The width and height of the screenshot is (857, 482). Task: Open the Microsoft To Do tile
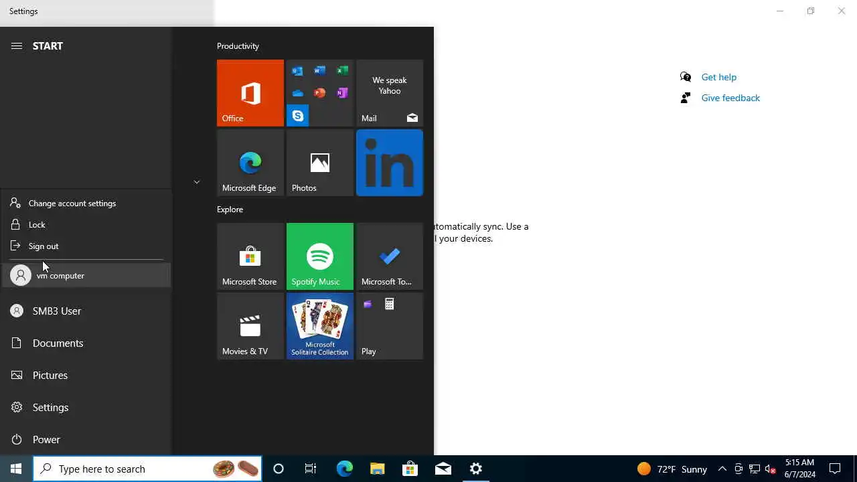point(390,256)
